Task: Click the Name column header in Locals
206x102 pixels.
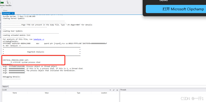Action: point(15,93)
